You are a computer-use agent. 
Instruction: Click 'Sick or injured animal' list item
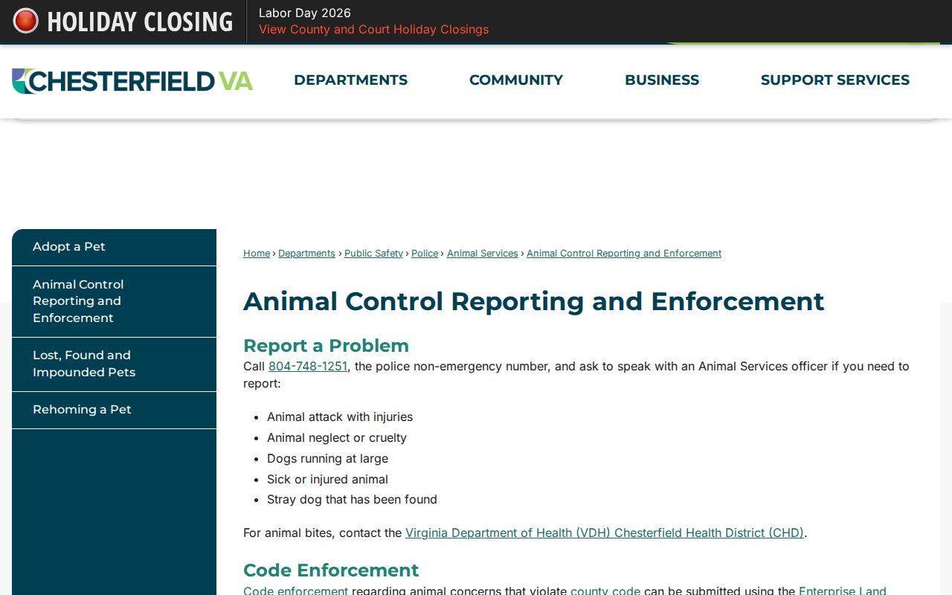tap(327, 480)
